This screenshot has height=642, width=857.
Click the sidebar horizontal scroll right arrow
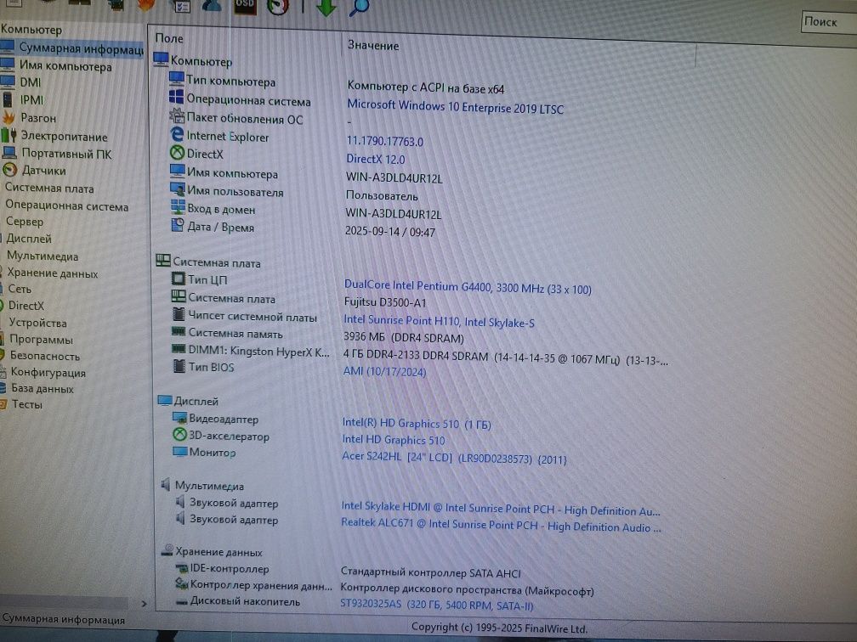pyautogui.click(x=144, y=604)
